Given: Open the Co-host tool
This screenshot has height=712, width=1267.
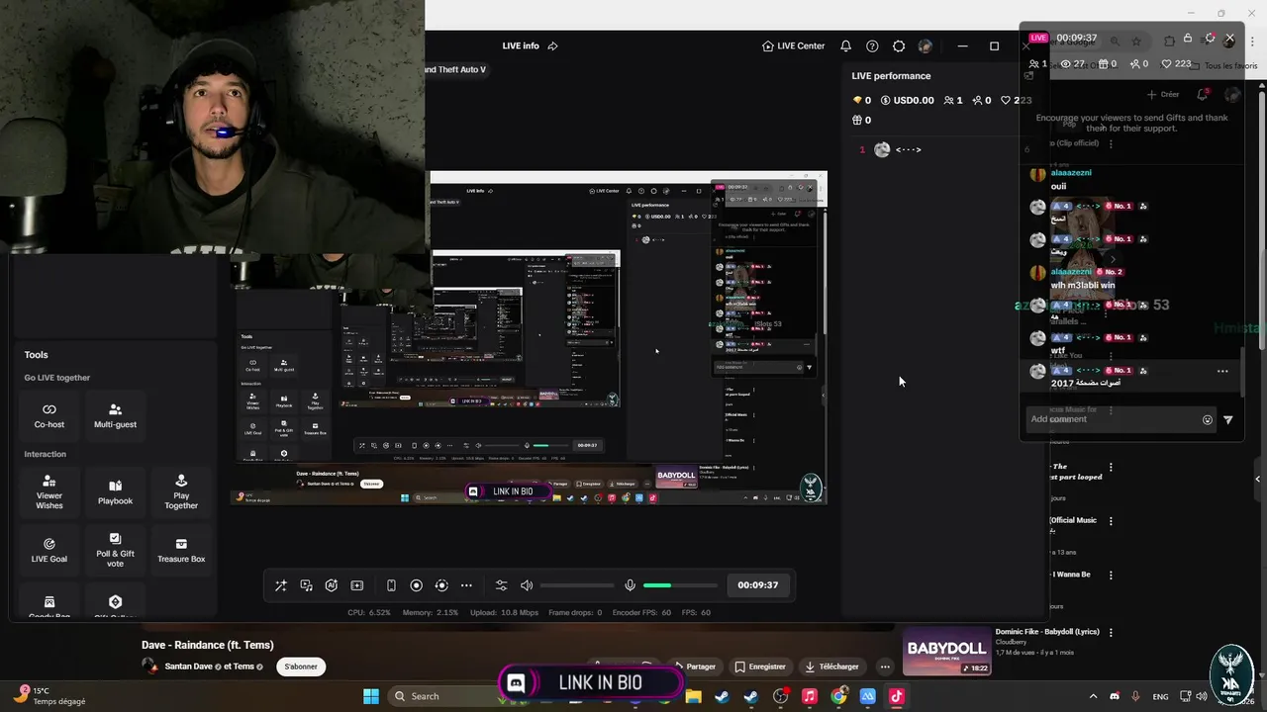Looking at the screenshot, I should click(x=49, y=415).
